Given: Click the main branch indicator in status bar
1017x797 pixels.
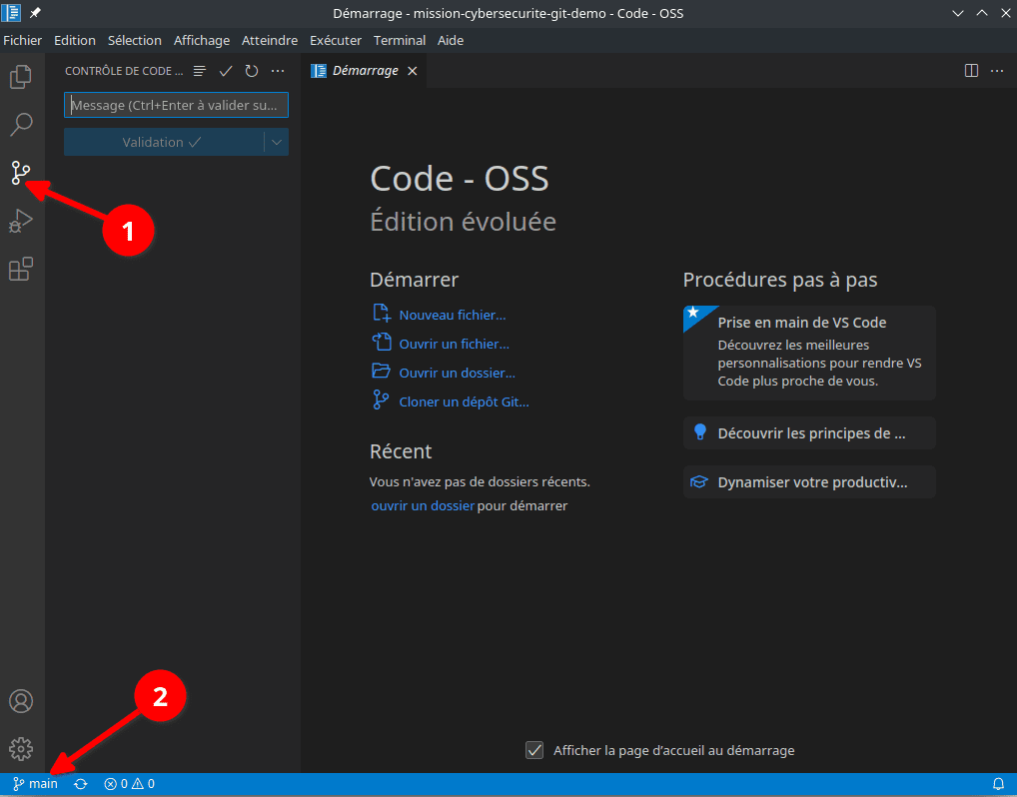Looking at the screenshot, I should [33, 783].
